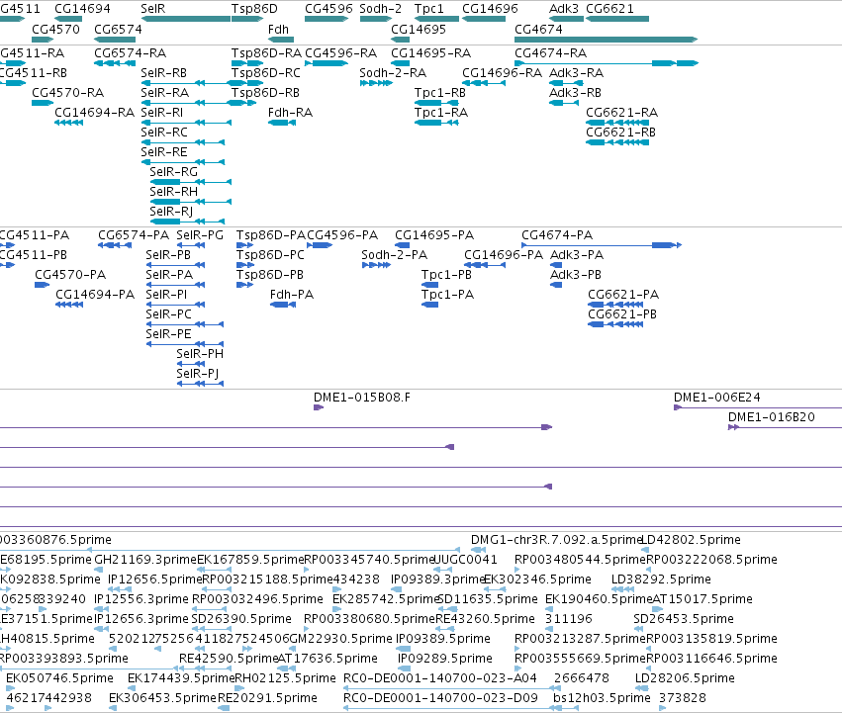This screenshot has width=842, height=713.
Task: Select the DME1-016B20 clone feature
Action: coord(785,427)
